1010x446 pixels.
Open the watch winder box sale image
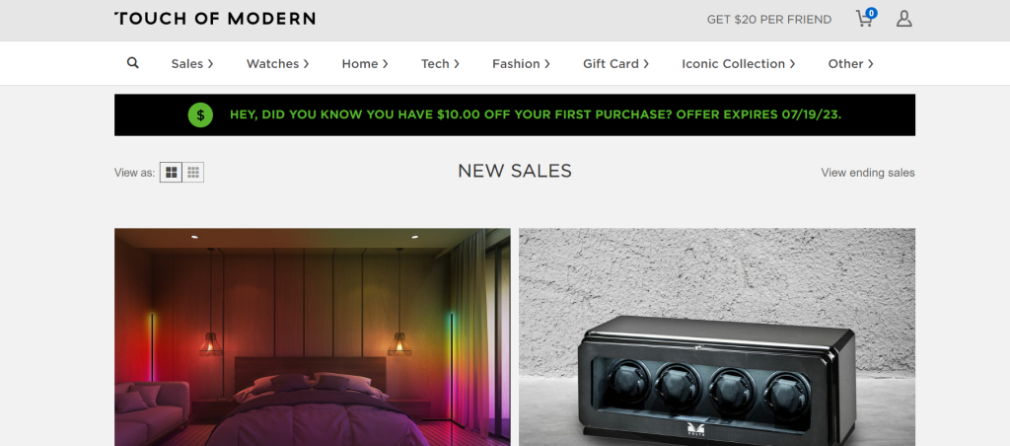[x=717, y=337]
